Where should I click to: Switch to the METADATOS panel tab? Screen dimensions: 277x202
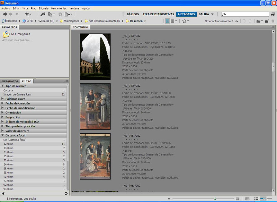pos(10,81)
